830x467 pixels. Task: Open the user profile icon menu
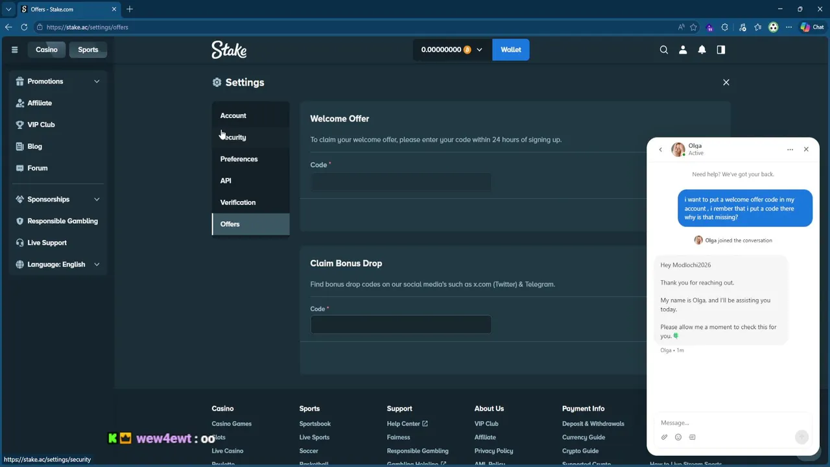[x=683, y=49]
